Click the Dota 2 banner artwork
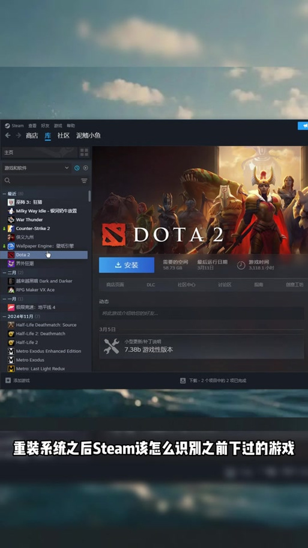This screenshot has width=308, height=548. pos(200,200)
